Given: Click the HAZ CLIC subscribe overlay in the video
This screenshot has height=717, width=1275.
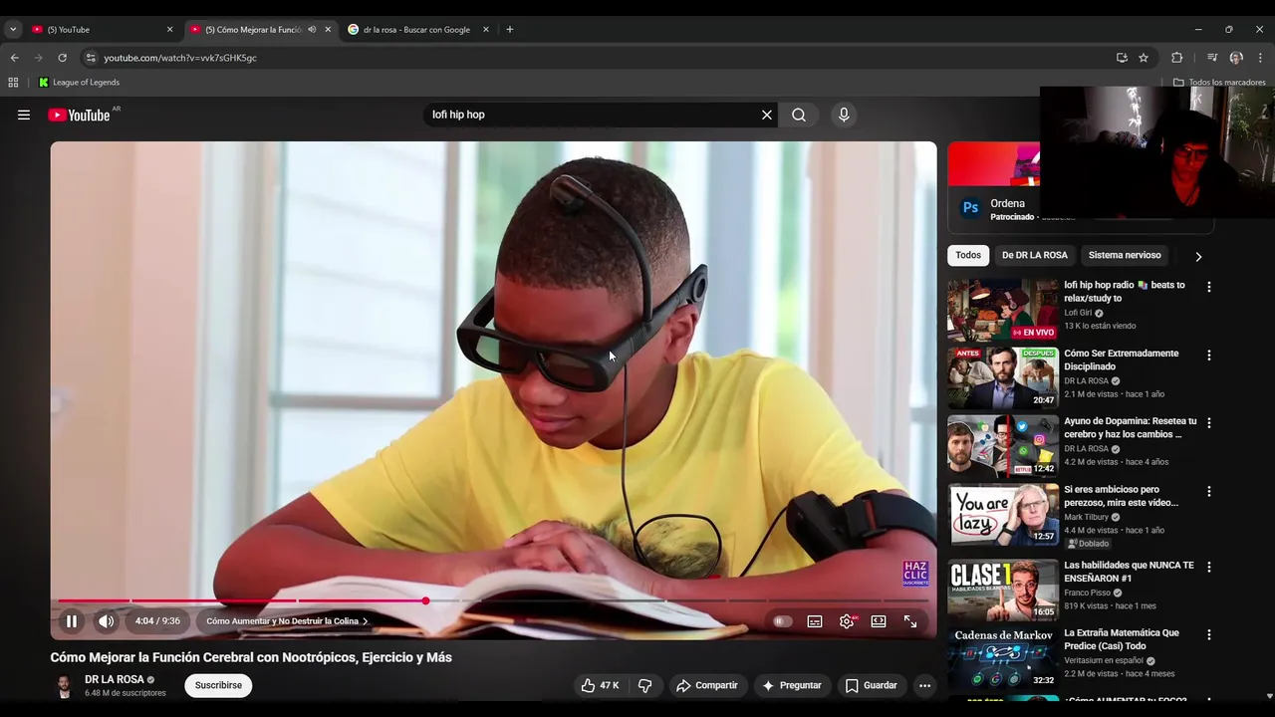Looking at the screenshot, I should [915, 573].
